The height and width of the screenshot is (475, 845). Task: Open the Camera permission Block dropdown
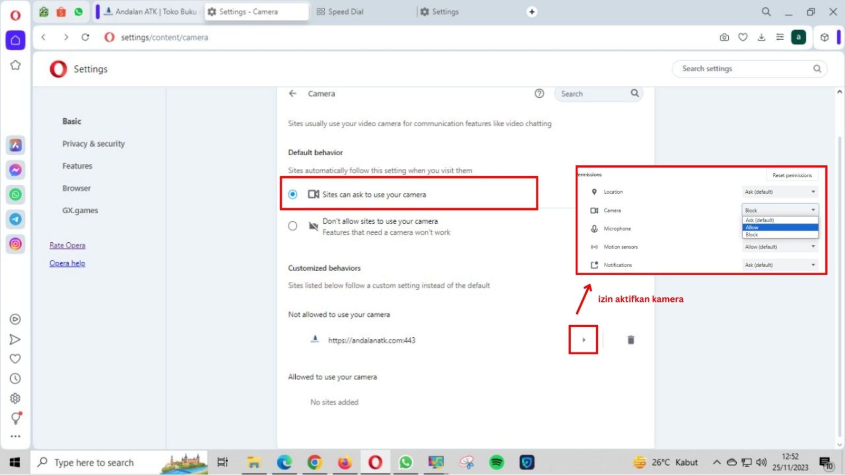tap(780, 210)
